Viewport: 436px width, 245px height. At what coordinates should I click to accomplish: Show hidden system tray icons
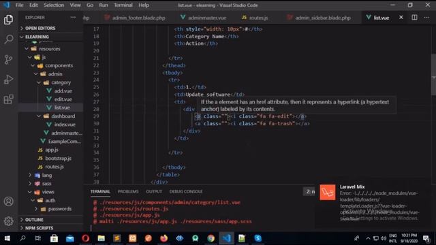pyautogui.click(x=368, y=238)
